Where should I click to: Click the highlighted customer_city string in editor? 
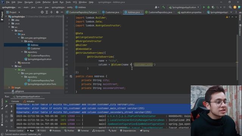coord(143,65)
